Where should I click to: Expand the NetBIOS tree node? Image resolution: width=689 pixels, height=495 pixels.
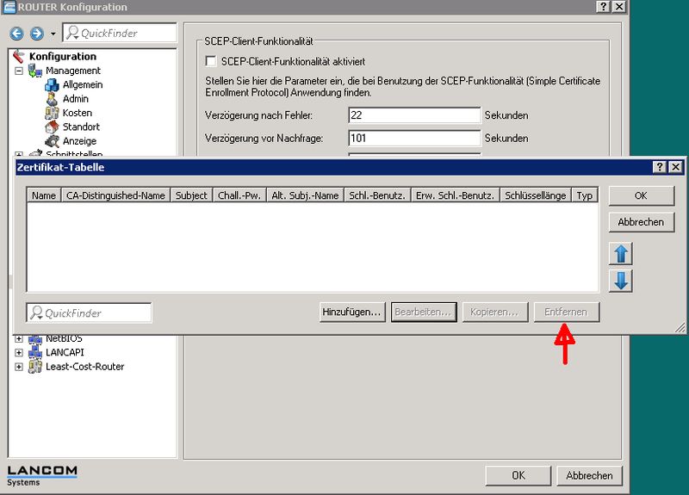pos(19,338)
